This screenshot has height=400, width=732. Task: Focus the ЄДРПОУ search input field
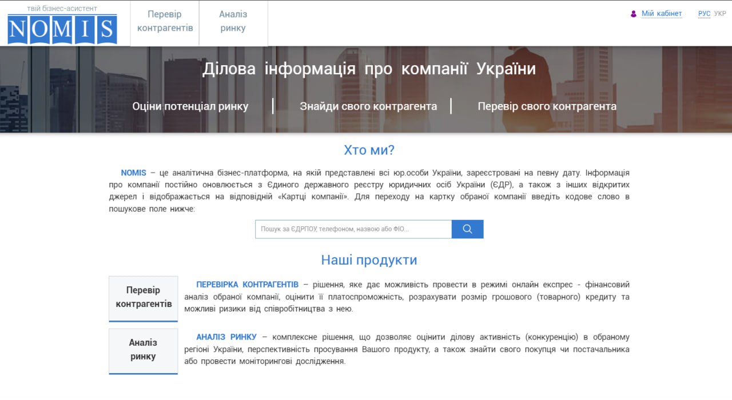pos(353,229)
